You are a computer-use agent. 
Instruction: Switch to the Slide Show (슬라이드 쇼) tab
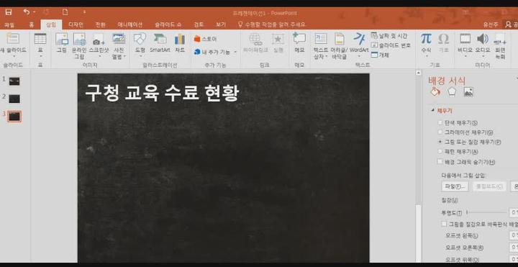tap(168, 24)
